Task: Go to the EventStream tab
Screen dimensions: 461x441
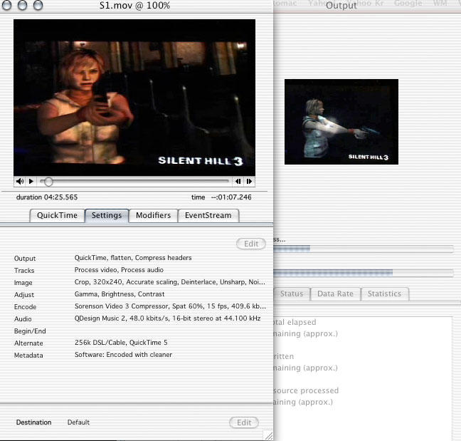Action: (x=208, y=215)
